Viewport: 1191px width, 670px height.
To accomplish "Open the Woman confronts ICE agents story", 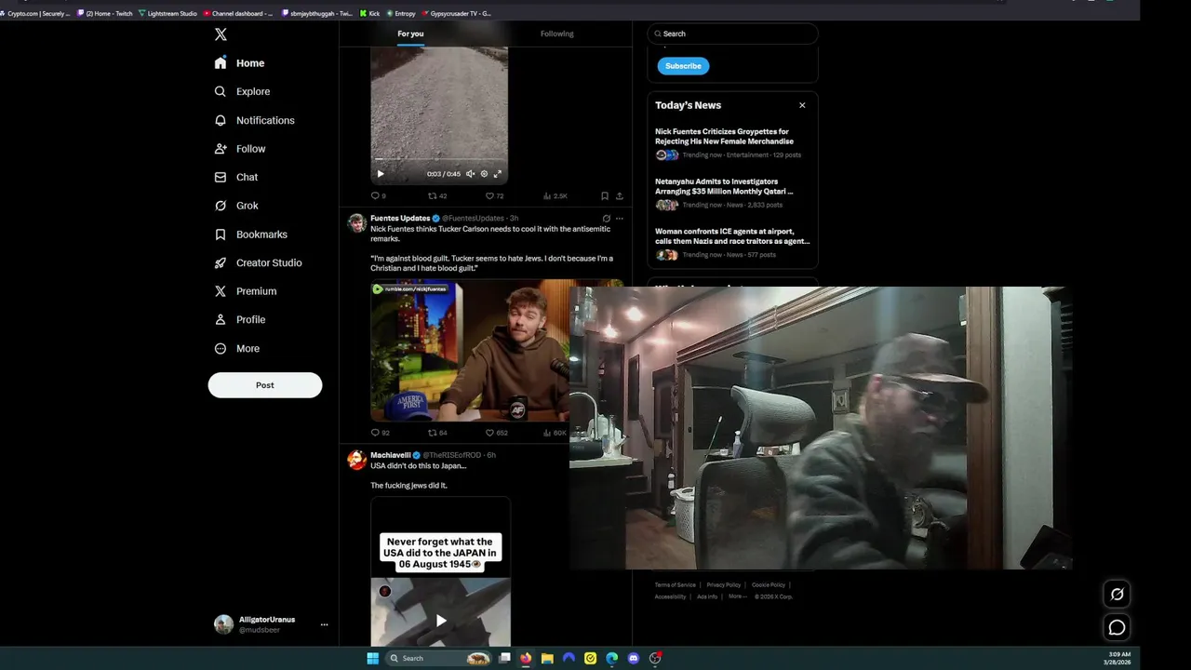I will [732, 243].
